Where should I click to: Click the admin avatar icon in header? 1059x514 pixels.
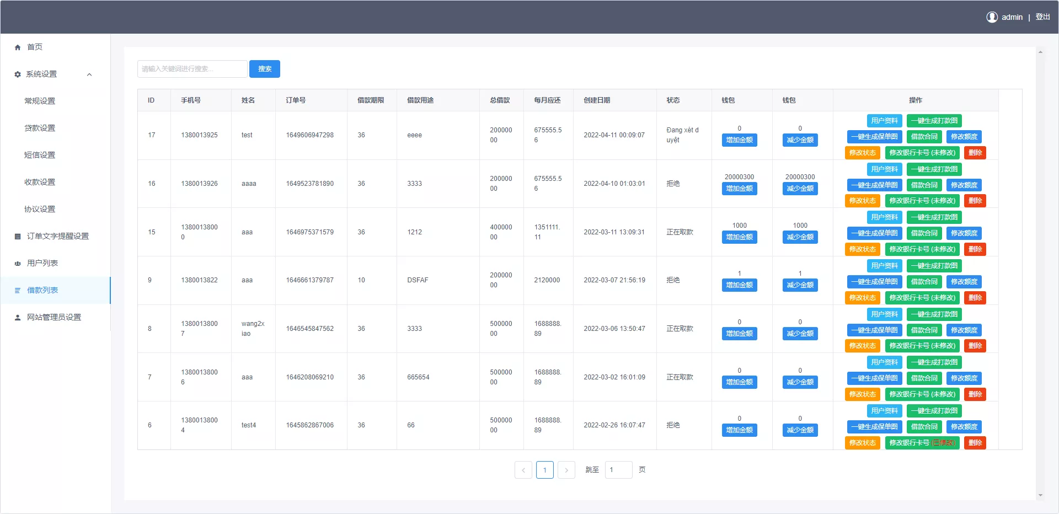(x=992, y=17)
